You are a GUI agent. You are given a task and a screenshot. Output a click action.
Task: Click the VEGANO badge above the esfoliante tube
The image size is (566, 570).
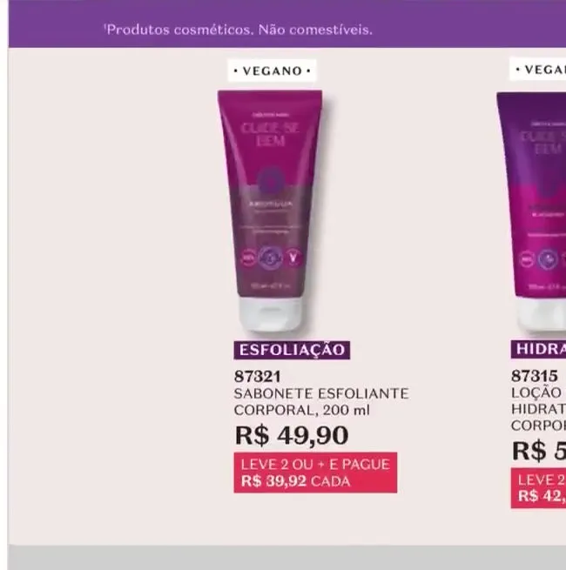pyautogui.click(x=272, y=70)
